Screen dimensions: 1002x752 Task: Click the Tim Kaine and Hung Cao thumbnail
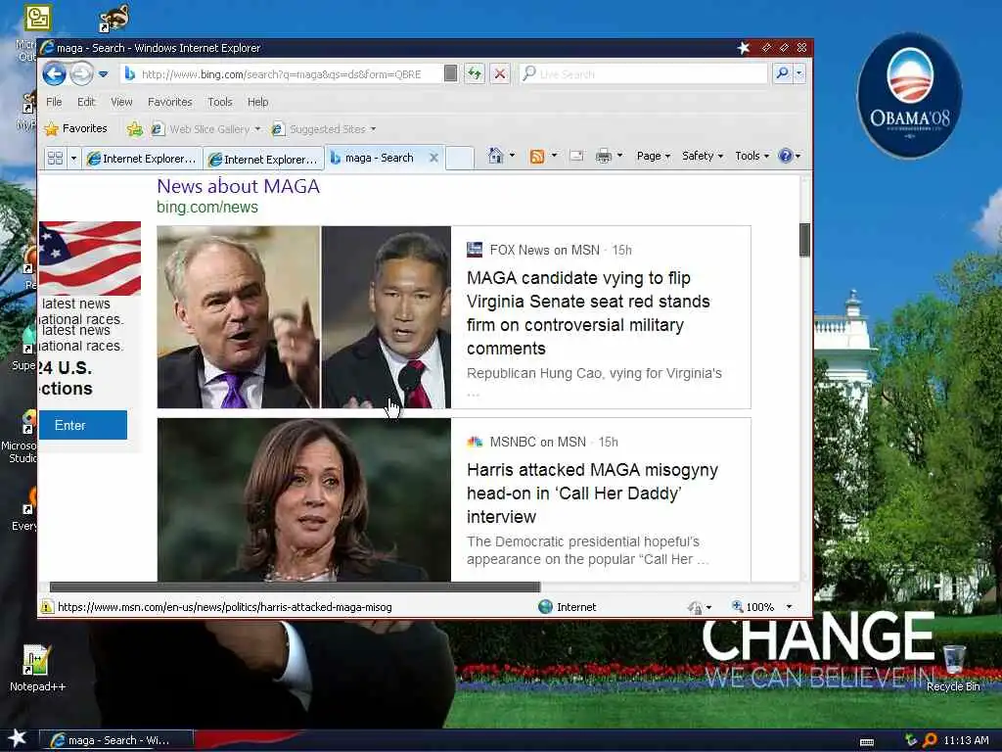pyautogui.click(x=303, y=317)
